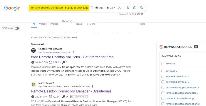The width and height of the screenshot is (206, 106).
Task: Open the search Tools menu
Action: [x=142, y=24]
